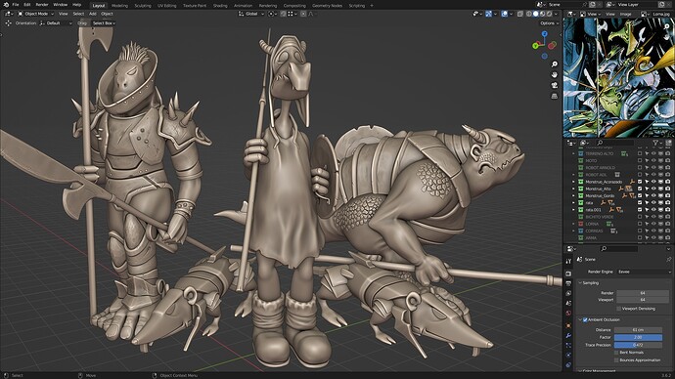Screen dimensions: 675x379
Task: Open the Render properties tab icon
Action: [x=568, y=274]
